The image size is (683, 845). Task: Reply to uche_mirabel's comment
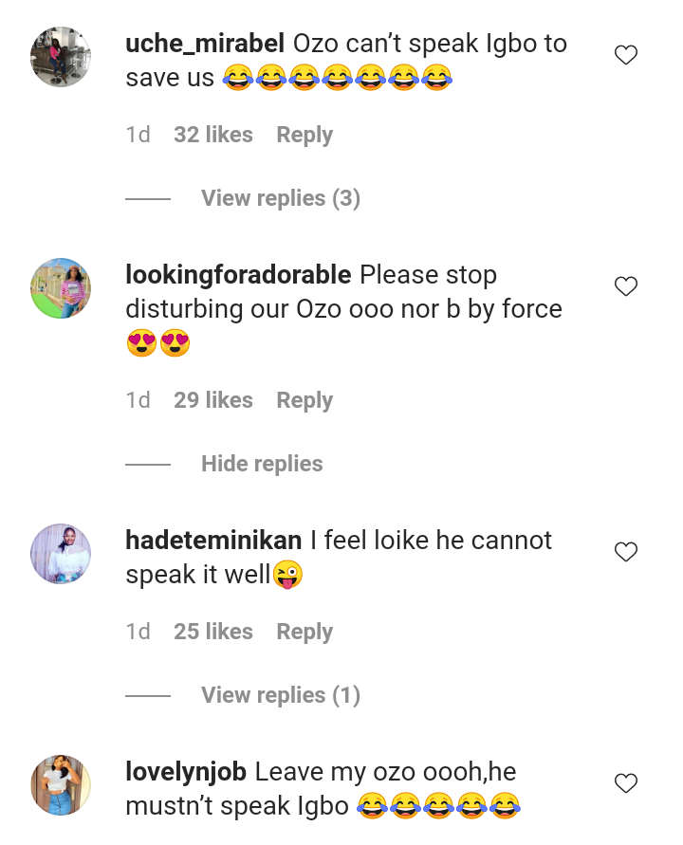tap(305, 135)
